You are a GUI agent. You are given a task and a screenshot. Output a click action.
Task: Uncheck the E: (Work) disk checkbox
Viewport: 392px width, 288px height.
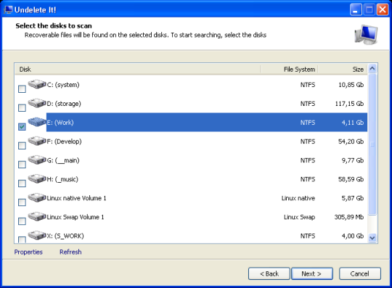pos(22,127)
